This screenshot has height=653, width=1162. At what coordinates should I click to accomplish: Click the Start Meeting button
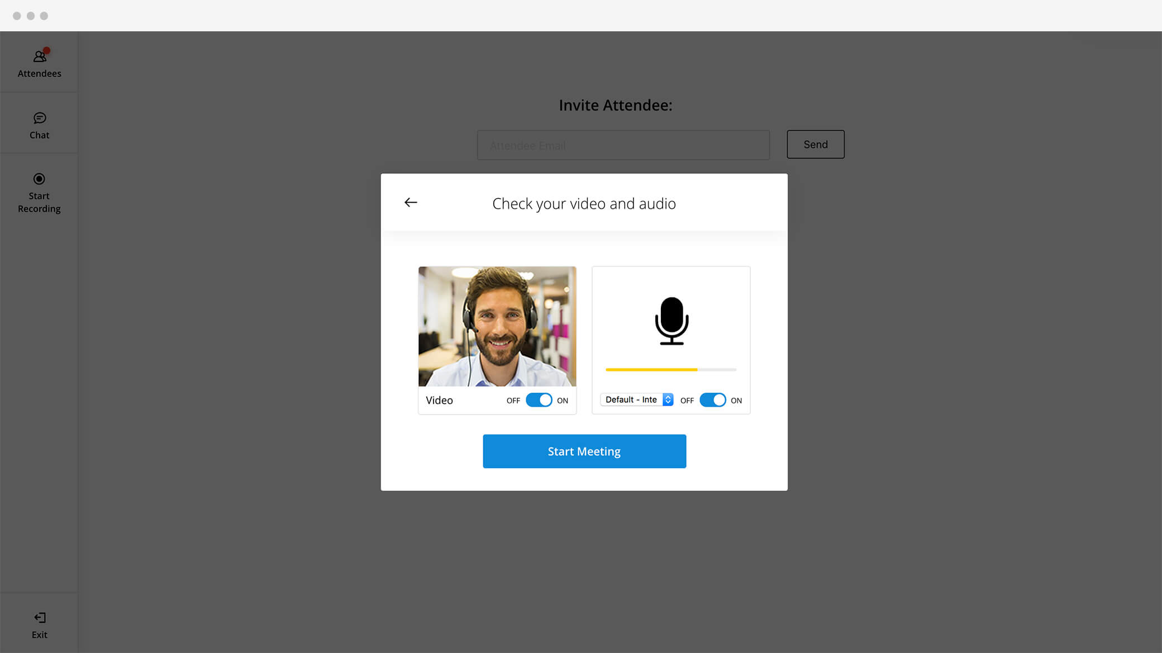[x=584, y=451]
